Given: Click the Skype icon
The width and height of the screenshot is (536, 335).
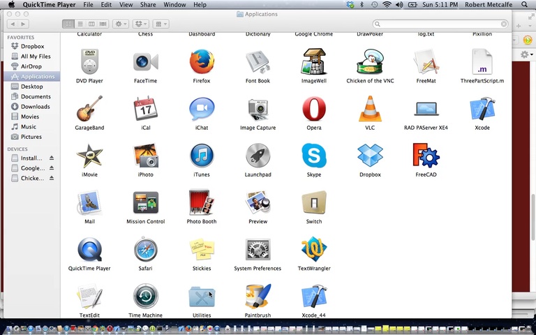Looking at the screenshot, I should (x=314, y=156).
